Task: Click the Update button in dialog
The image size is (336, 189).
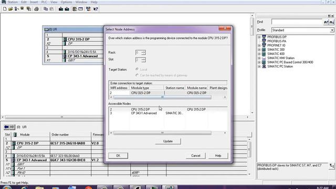Action: (168, 141)
